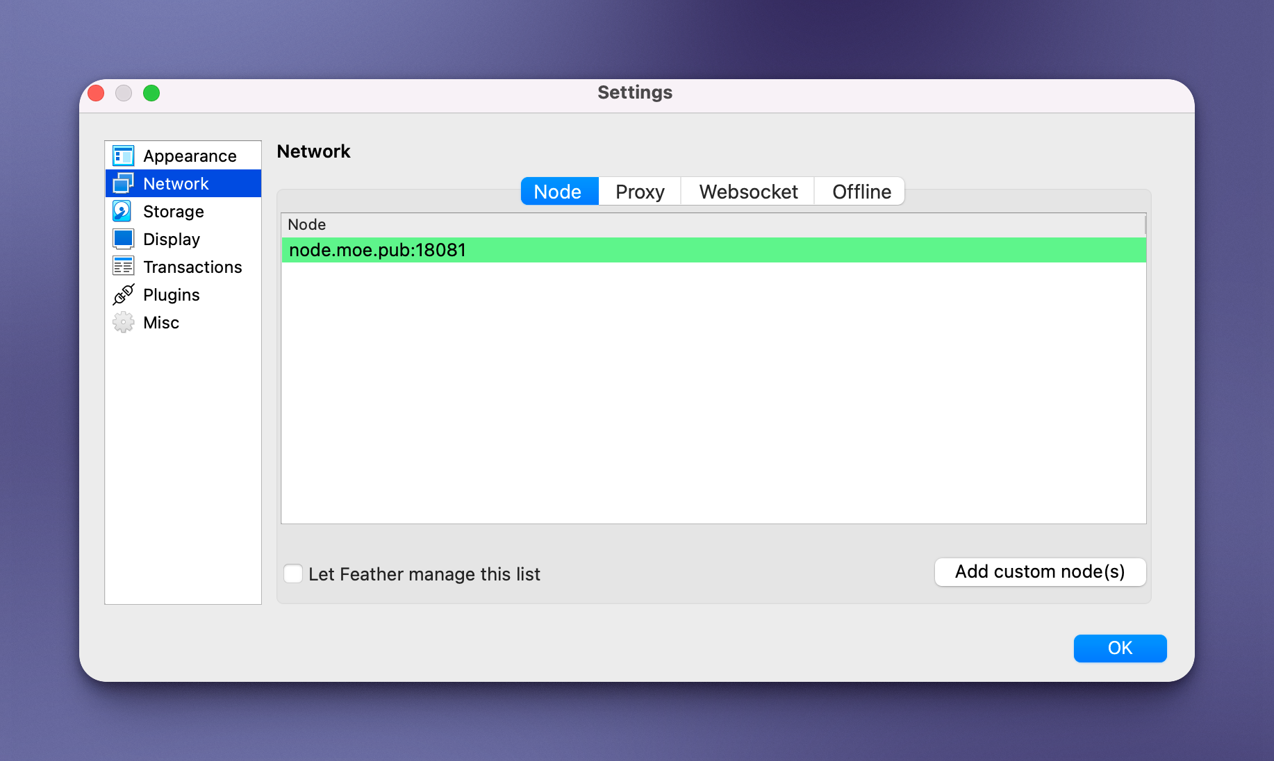The width and height of the screenshot is (1274, 761).
Task: Open Storage settings via its disk icon
Action: pos(123,211)
